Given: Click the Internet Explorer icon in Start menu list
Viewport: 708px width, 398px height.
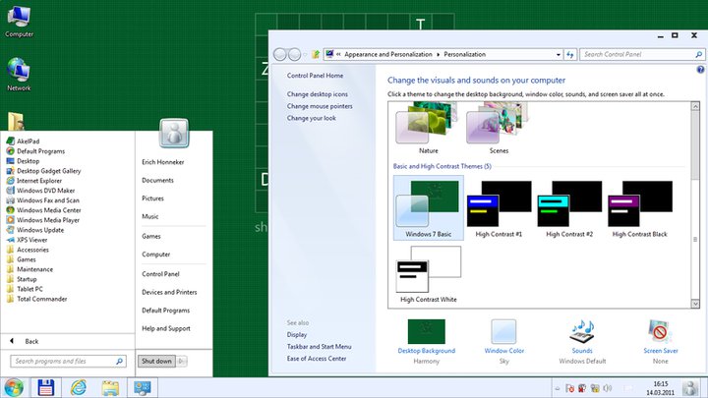Looking at the screenshot, I should 11,181.
